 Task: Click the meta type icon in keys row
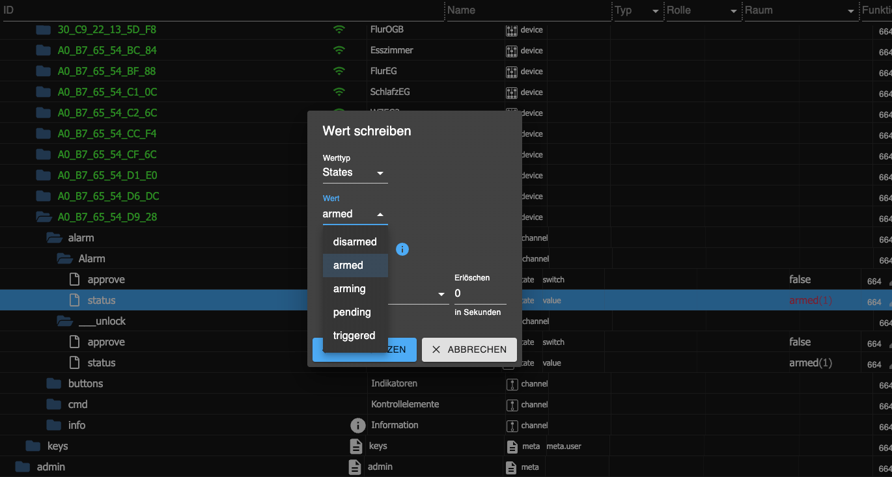pyautogui.click(x=512, y=446)
